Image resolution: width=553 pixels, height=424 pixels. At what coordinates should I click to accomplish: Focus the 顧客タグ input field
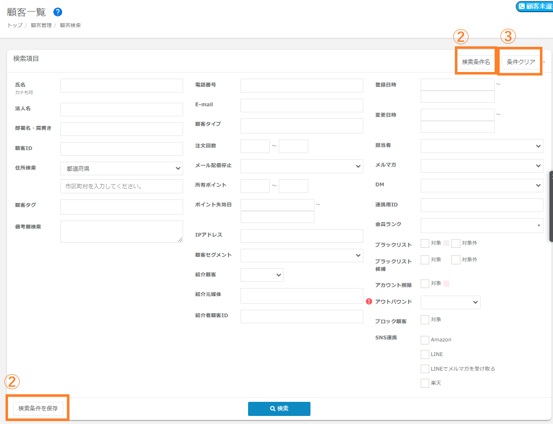(122, 207)
